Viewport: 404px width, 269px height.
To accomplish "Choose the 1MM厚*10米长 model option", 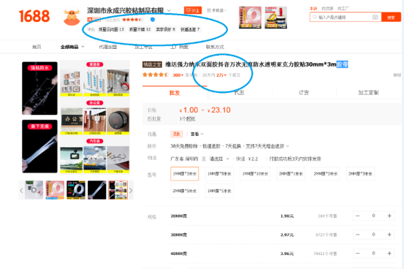I will [x=255, y=173].
